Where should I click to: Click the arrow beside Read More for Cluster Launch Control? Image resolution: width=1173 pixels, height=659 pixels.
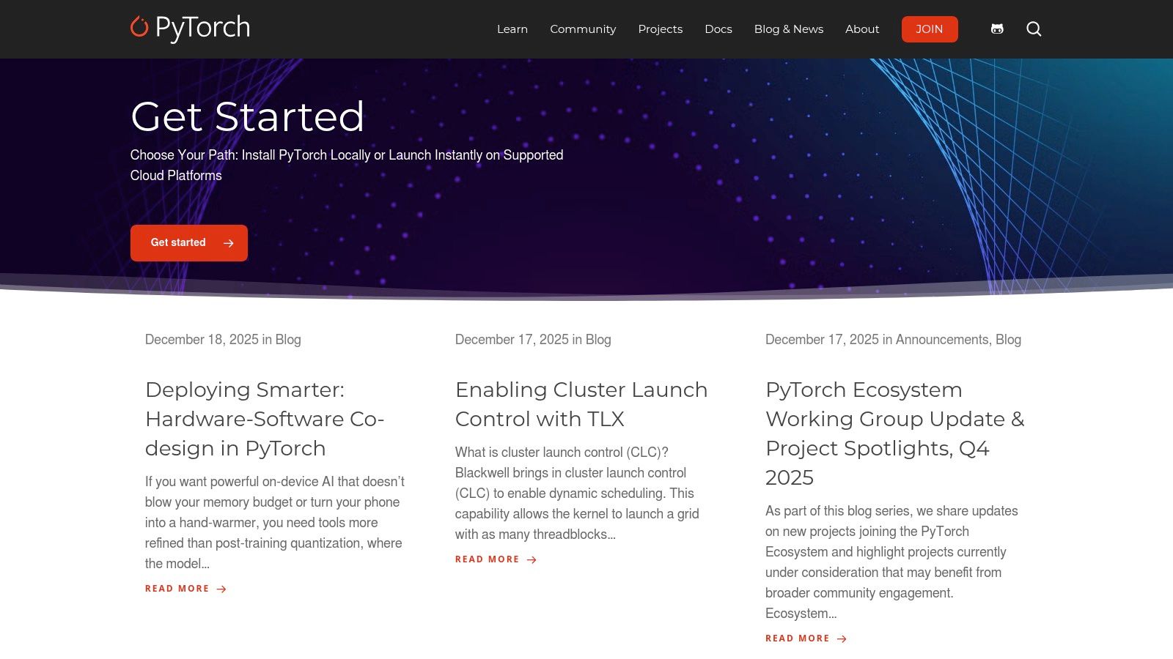pyautogui.click(x=532, y=559)
